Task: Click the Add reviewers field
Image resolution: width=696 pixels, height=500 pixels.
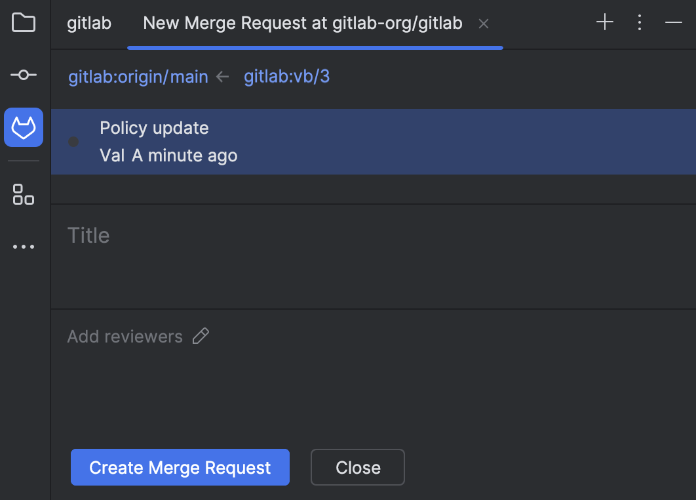Action: point(125,336)
